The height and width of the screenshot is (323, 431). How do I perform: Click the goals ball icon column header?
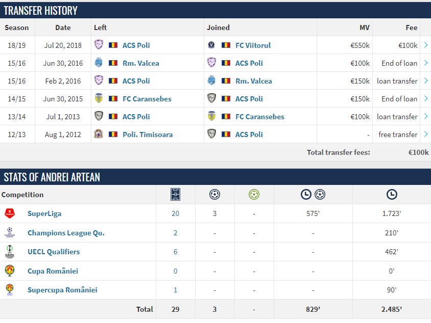pyautogui.click(x=214, y=194)
